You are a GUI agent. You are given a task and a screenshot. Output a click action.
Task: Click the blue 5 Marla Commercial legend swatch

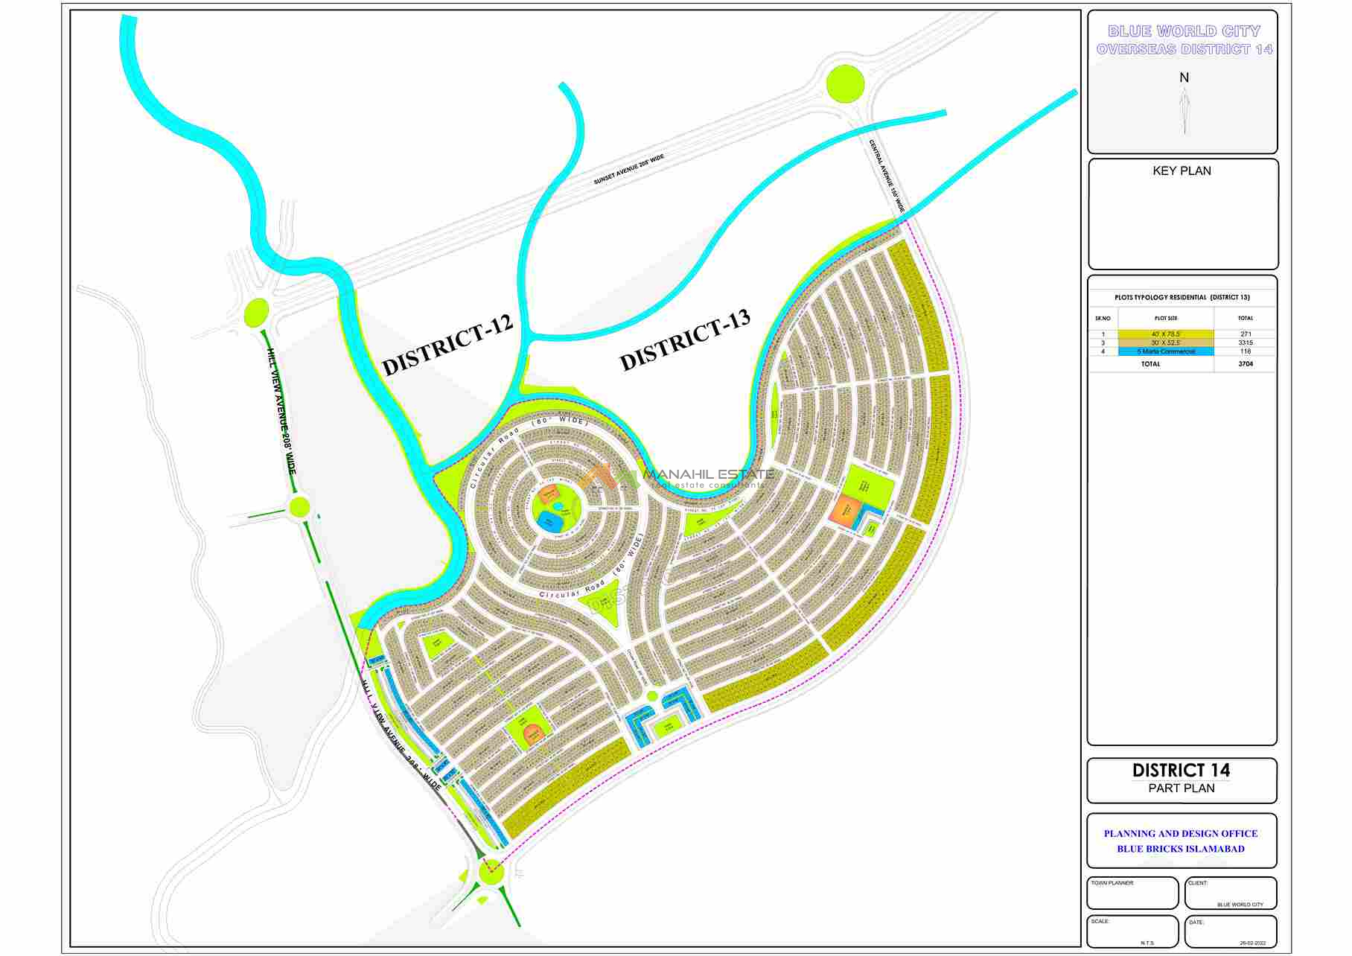[x=1166, y=351]
